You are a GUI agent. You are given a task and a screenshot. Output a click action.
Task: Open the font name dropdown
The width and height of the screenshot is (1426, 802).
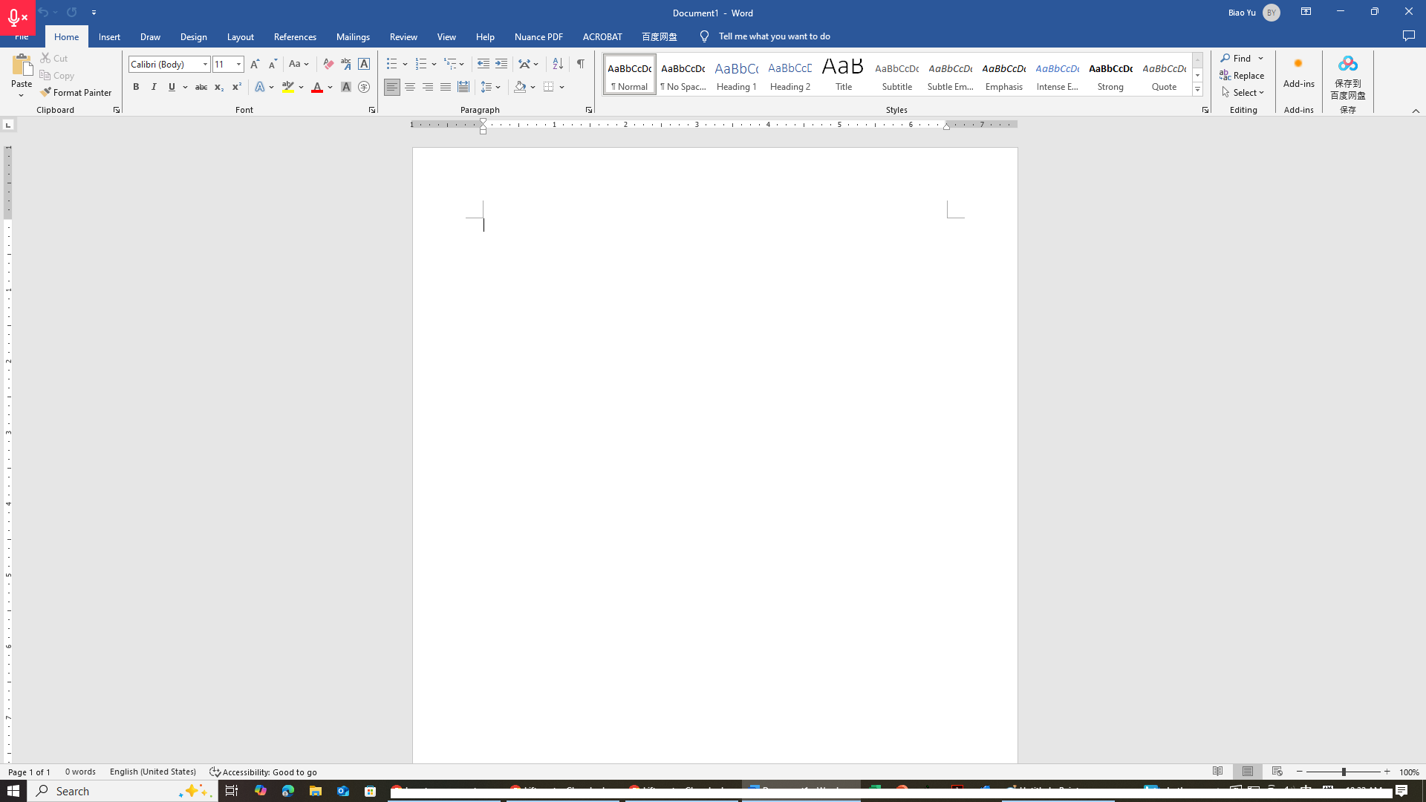click(206, 64)
